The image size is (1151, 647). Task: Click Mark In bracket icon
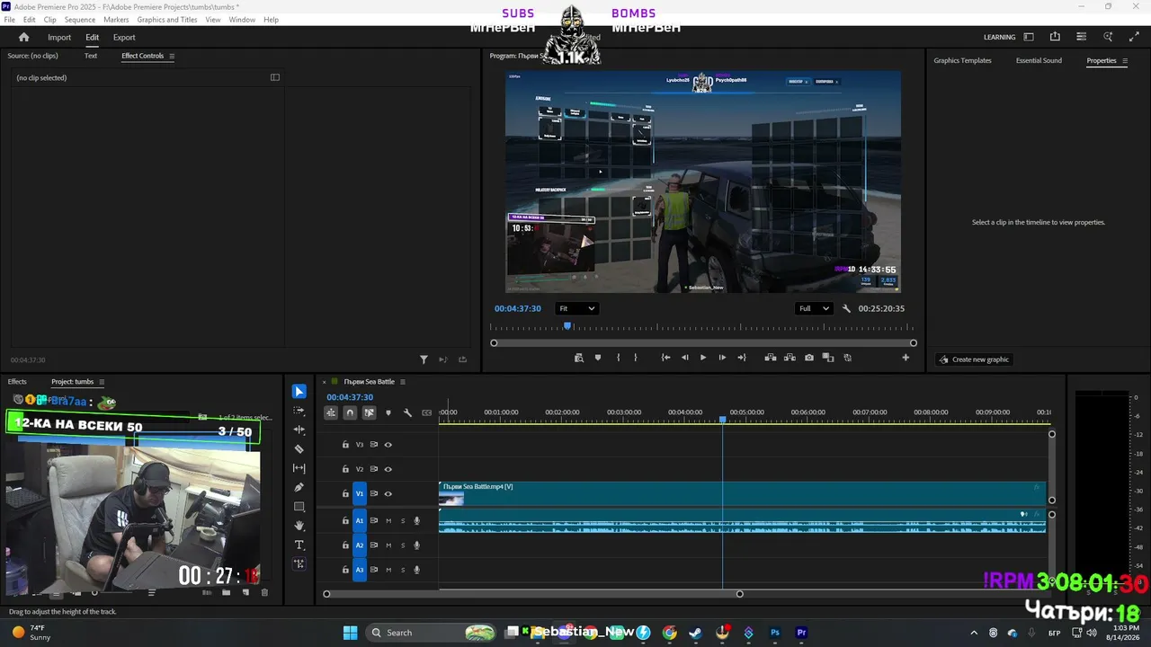618,358
